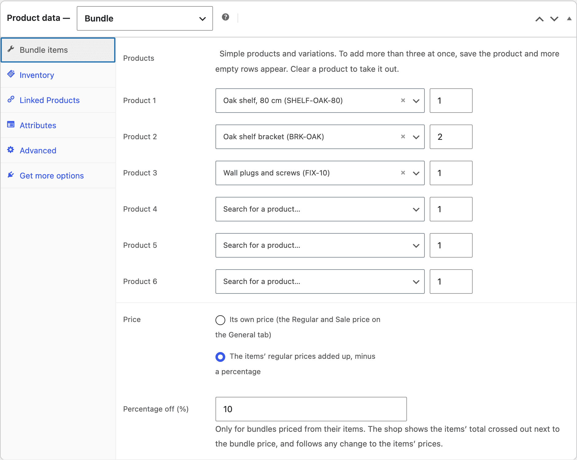Click the Percentage off (%) label
This screenshot has width=577, height=460.
(156, 409)
